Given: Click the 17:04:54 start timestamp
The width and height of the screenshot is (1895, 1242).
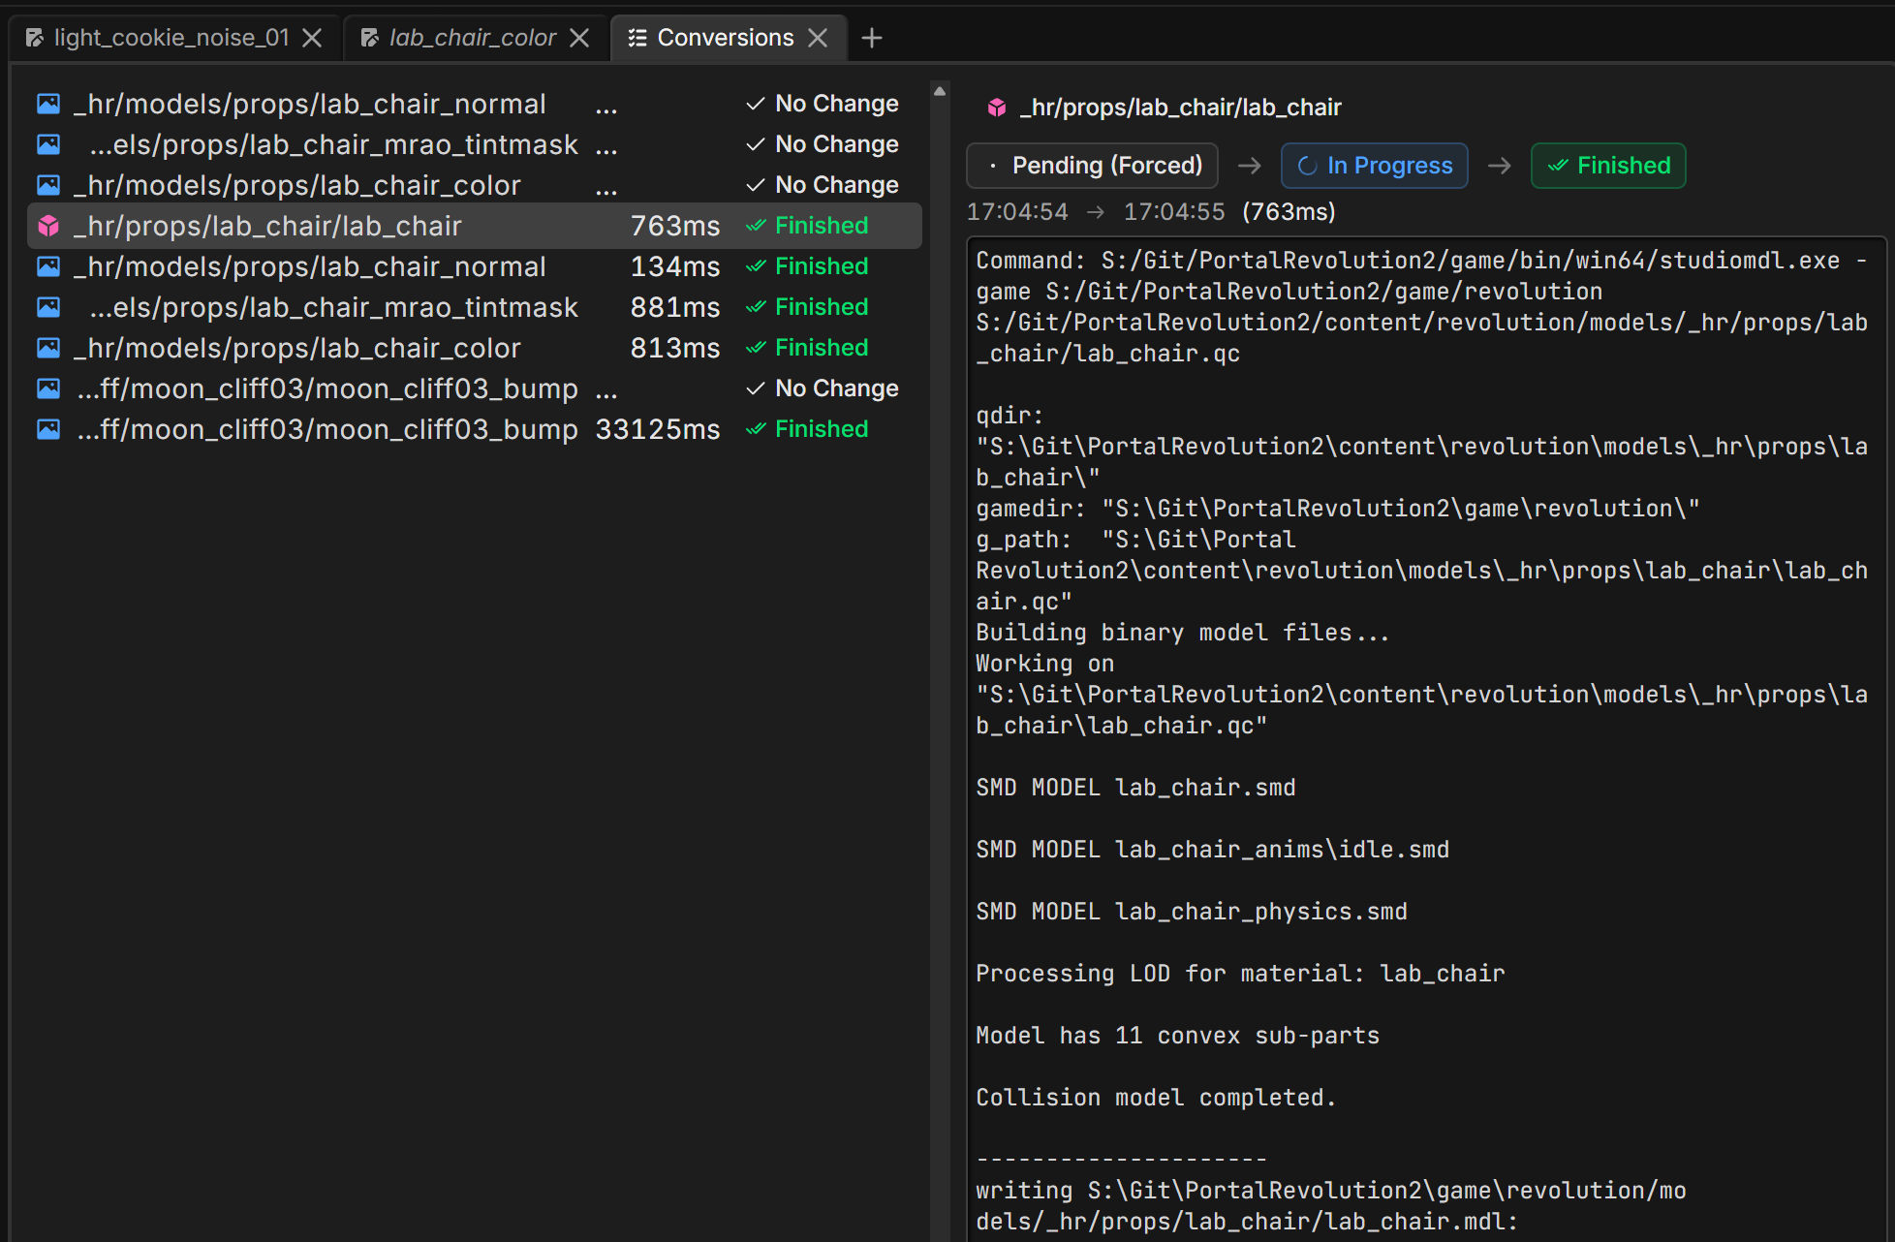Looking at the screenshot, I should point(1017,212).
